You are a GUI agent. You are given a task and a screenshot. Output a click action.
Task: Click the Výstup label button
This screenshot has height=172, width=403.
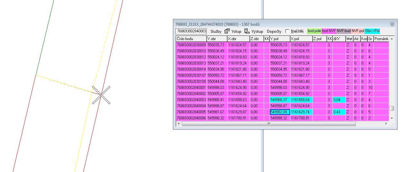click(257, 31)
